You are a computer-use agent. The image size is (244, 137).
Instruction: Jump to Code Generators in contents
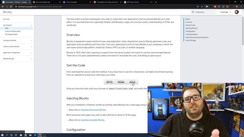191,34
